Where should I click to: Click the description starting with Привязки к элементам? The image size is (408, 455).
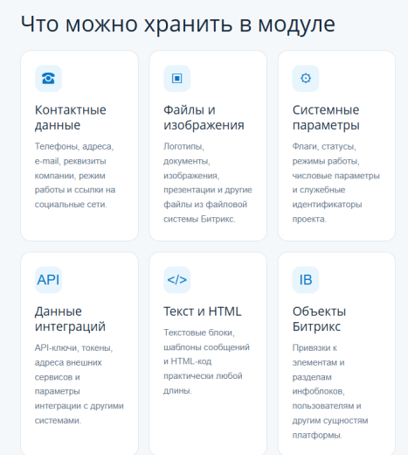(x=330, y=391)
